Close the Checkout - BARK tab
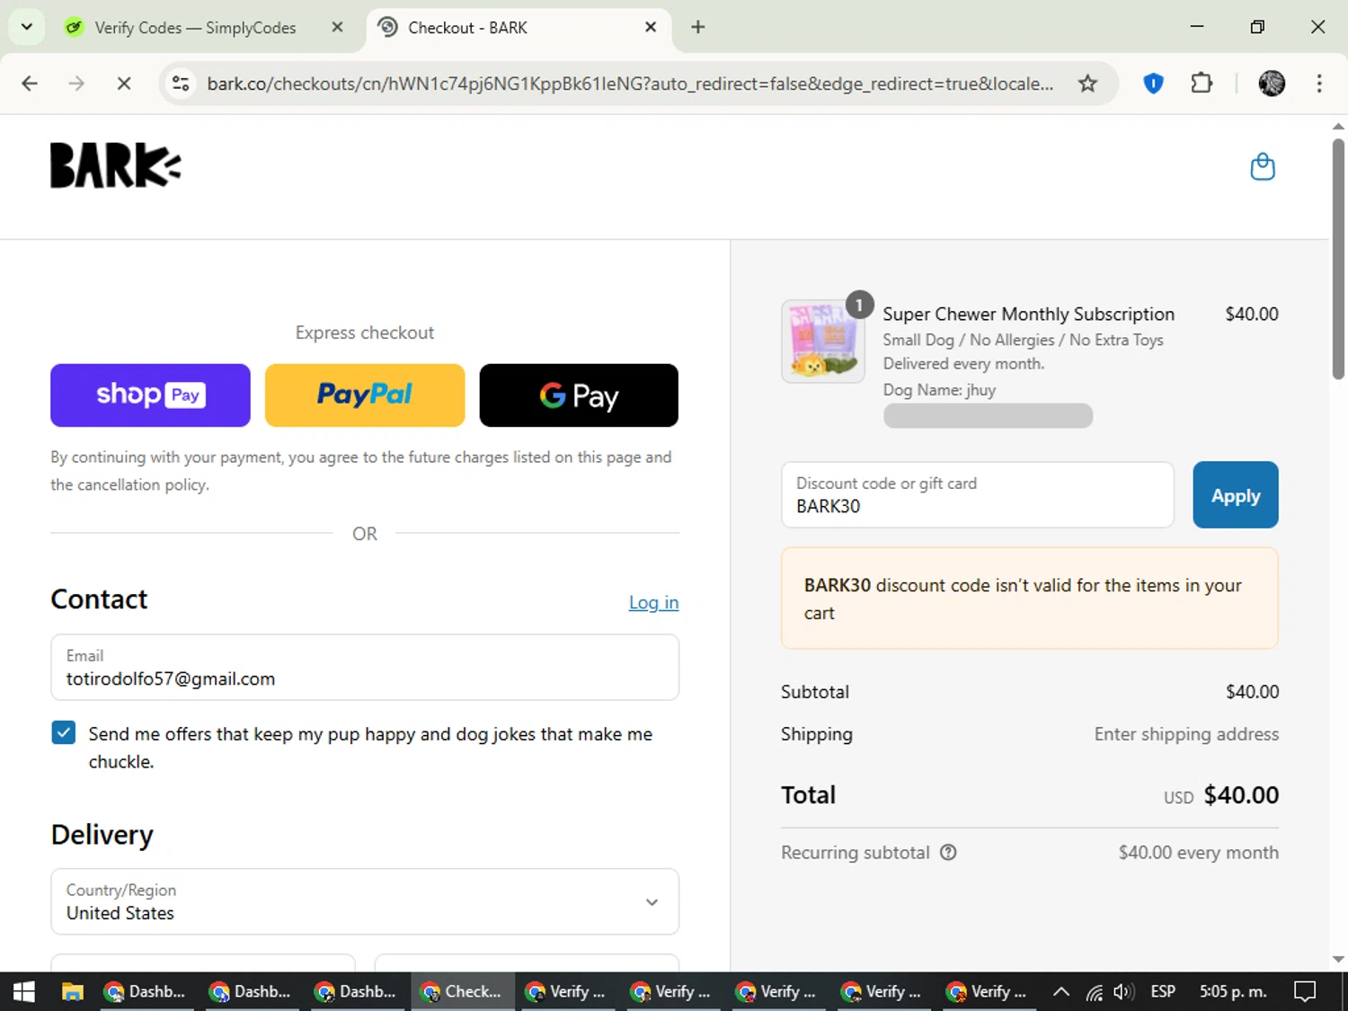Viewport: 1348px width, 1011px height. pos(651,27)
